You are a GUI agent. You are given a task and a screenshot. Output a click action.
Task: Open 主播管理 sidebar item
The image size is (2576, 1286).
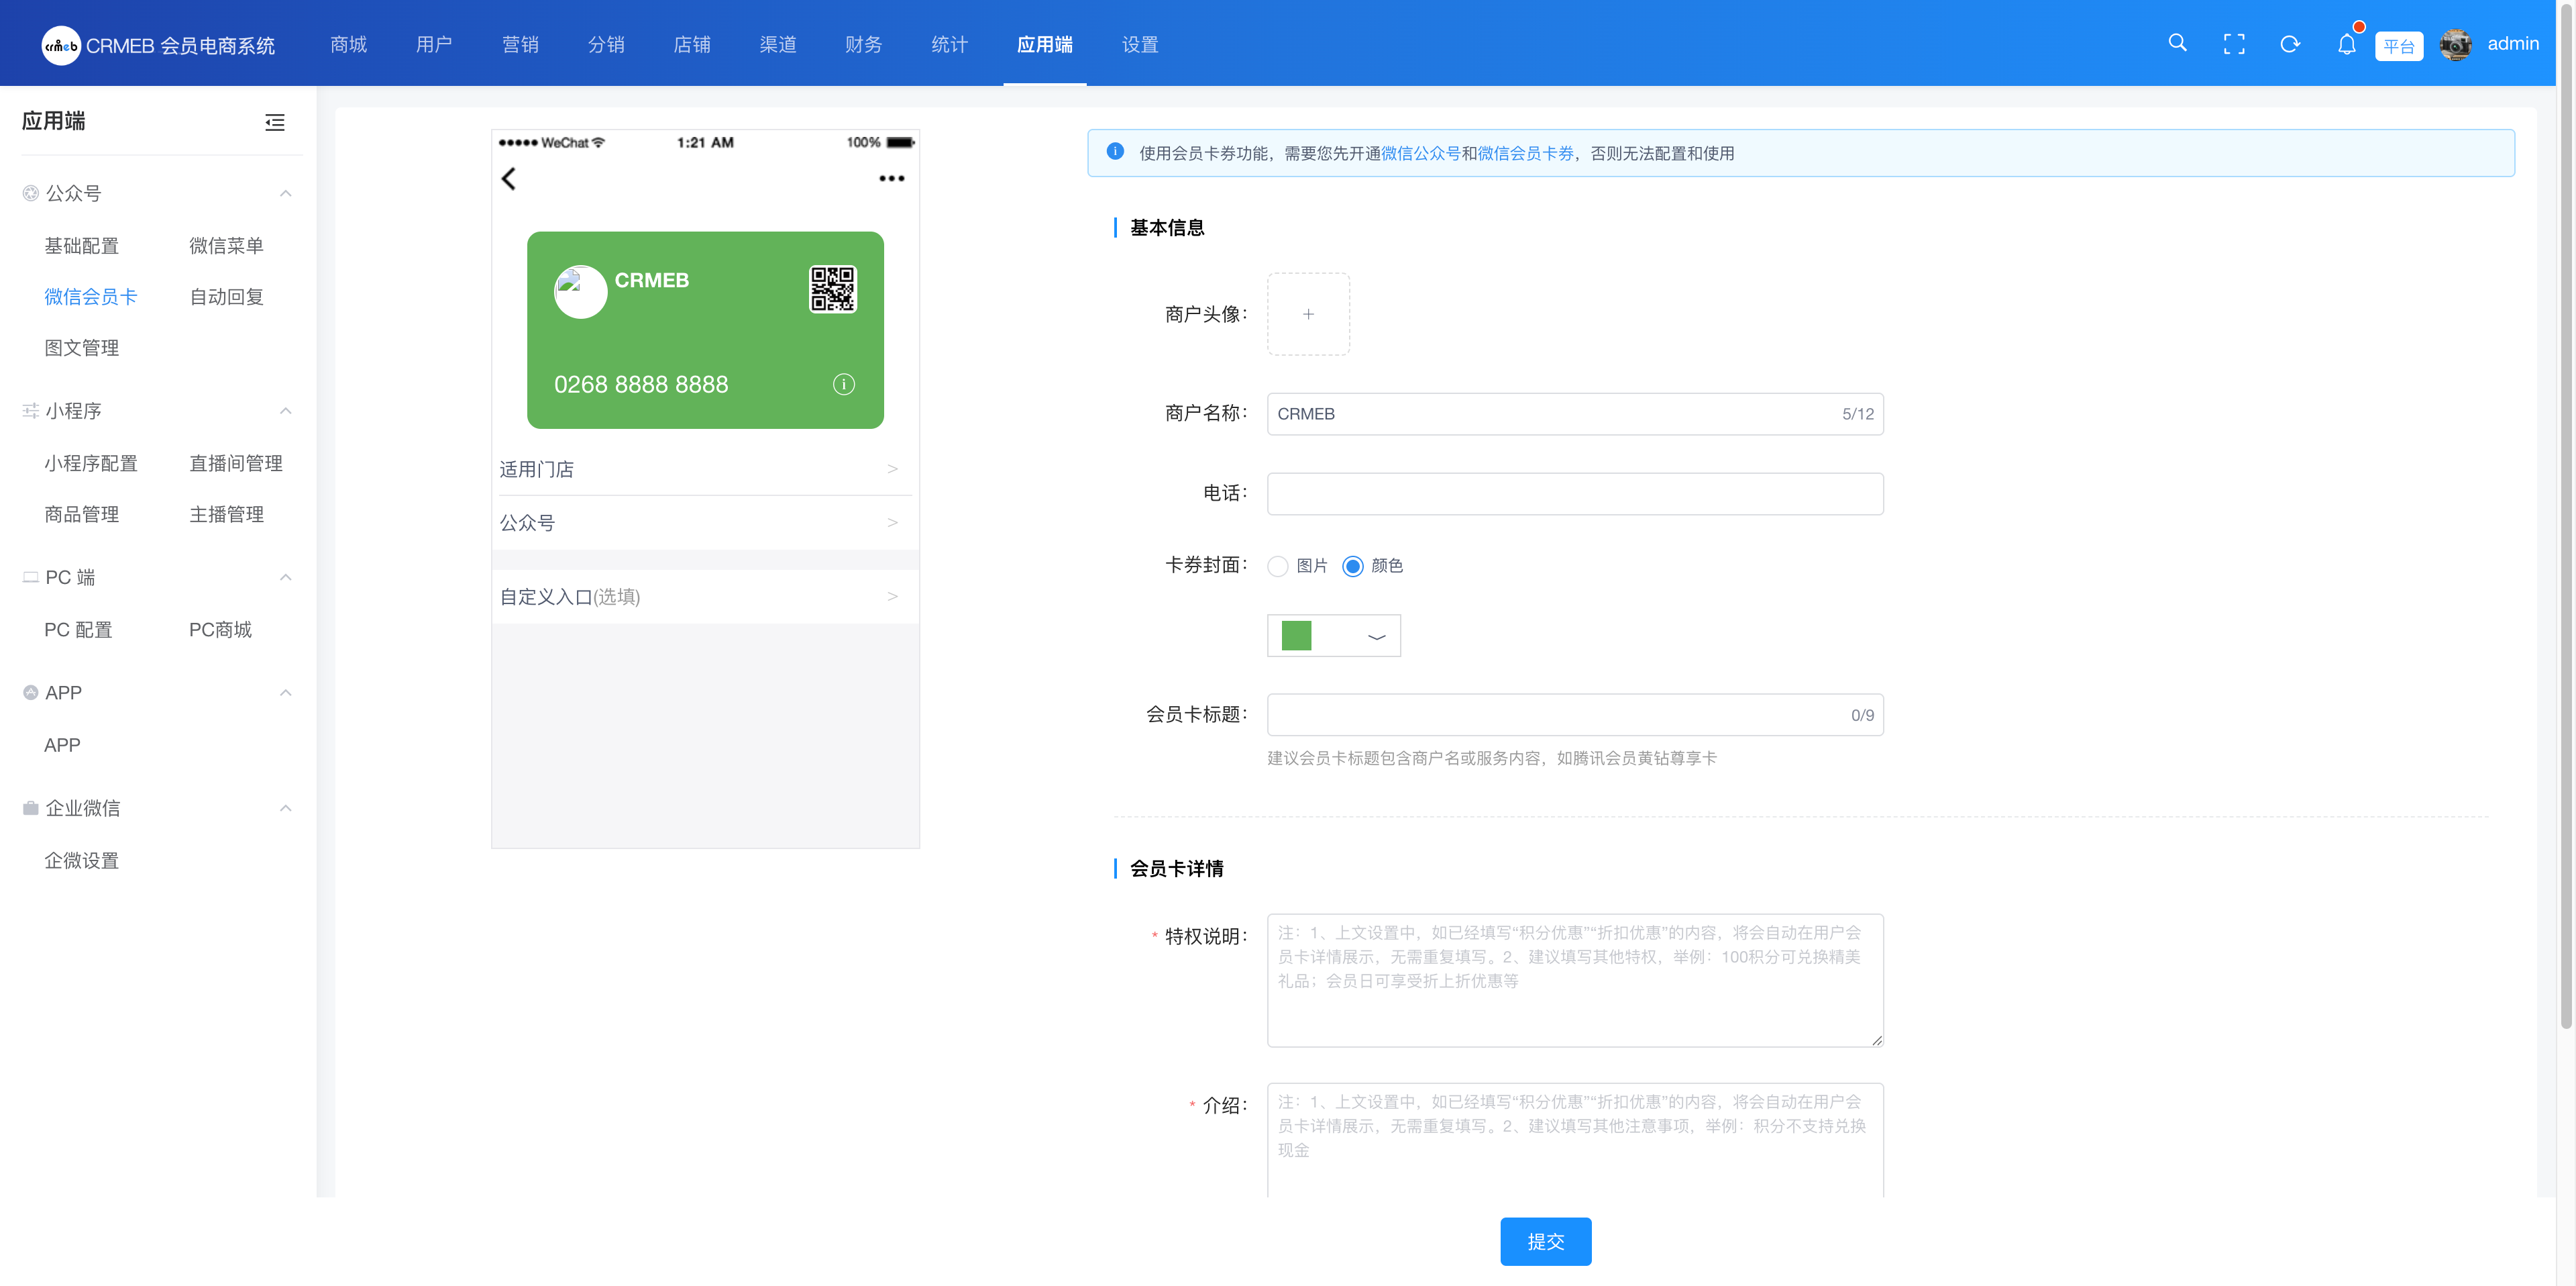click(226, 514)
